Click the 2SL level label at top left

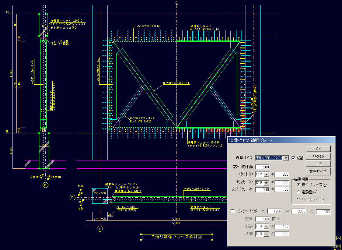click(8, 12)
